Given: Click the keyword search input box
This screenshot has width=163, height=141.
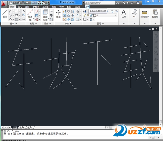Looking at the screenshot, I should pos(98,3).
